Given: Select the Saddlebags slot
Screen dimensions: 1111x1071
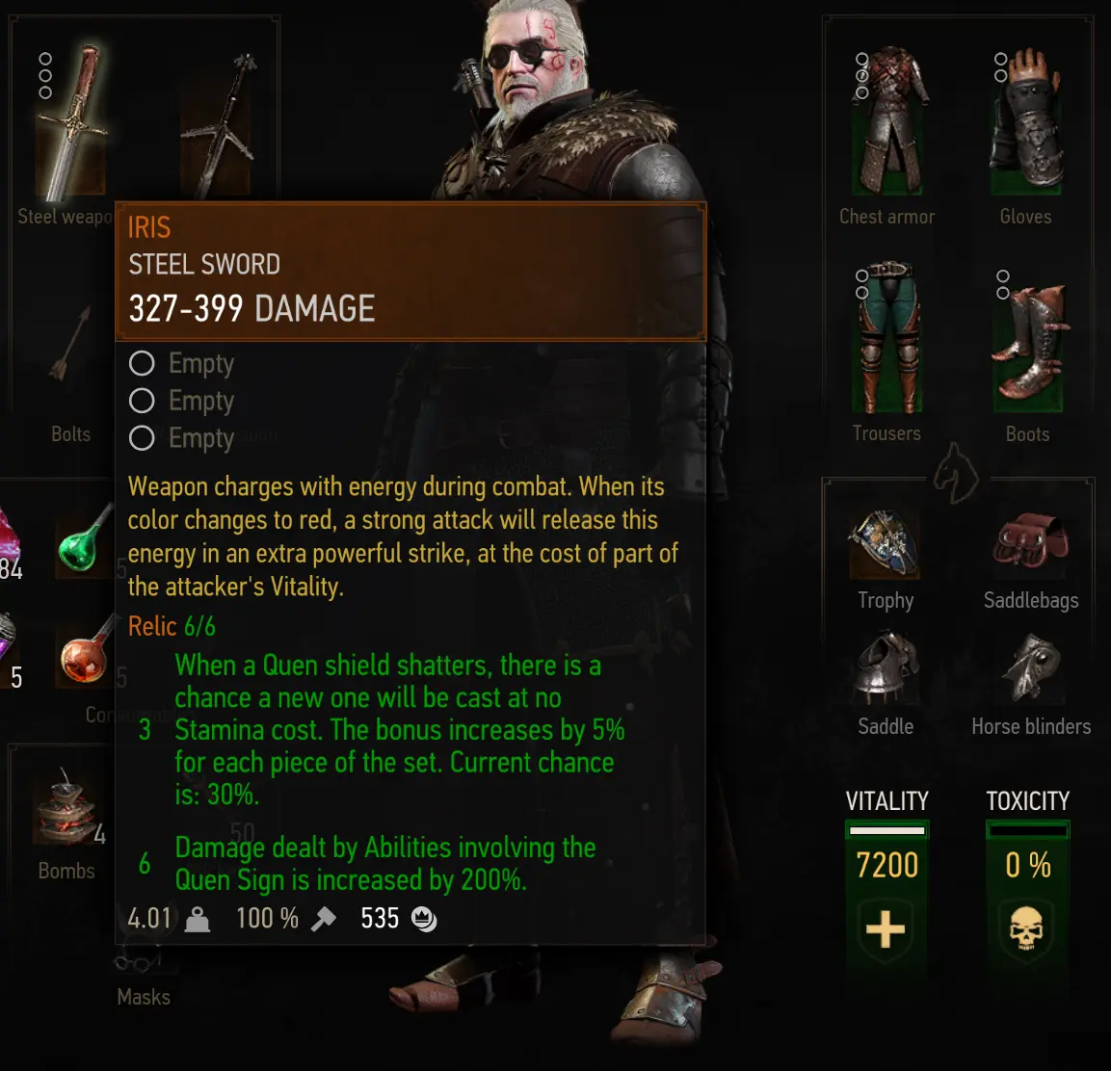Looking at the screenshot, I should (x=1029, y=541).
